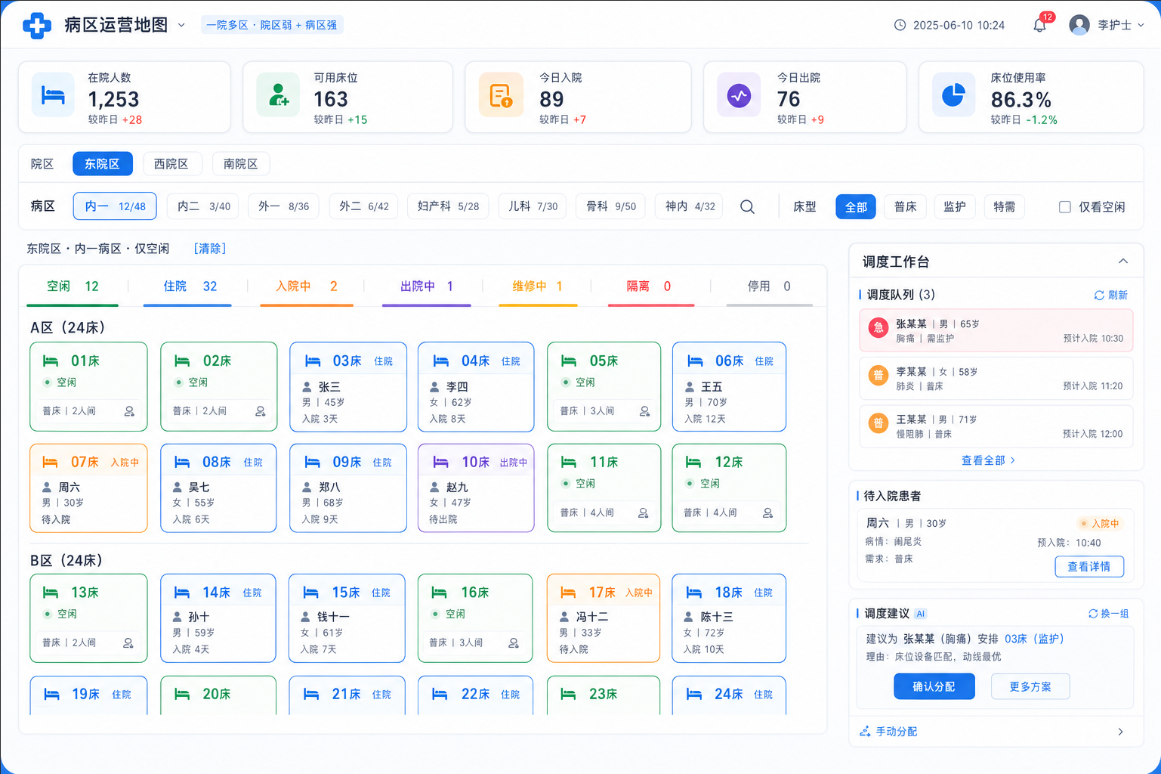The image size is (1161, 774).
Task: Open the notification bell with badge 12
Action: click(1040, 25)
